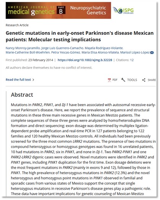Select author Jorge Luis Guerrero-Camacho
The image size is (160, 200).
point(62,48)
